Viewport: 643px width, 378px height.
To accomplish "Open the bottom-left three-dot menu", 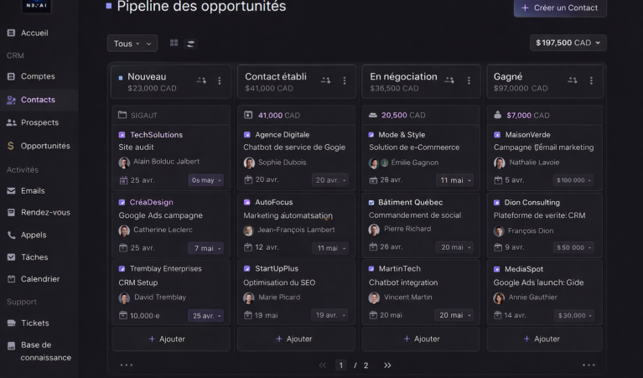I will pyautogui.click(x=127, y=365).
